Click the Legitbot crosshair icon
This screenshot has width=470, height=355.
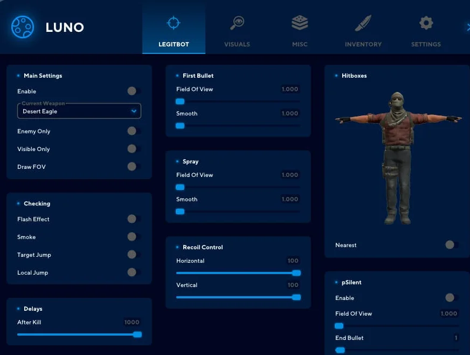(x=174, y=23)
